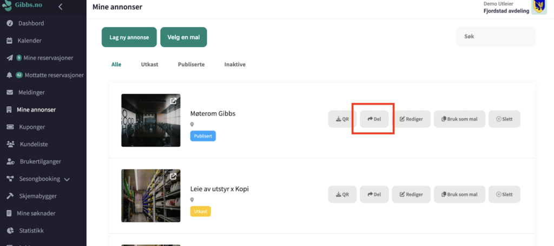Click the Velg en mal button
This screenshot has height=246, width=554.
point(183,37)
